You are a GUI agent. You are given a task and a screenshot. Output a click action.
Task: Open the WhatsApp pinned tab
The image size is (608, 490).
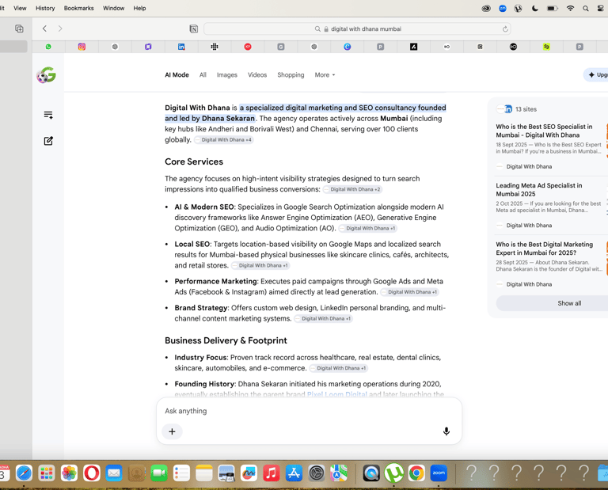point(48,47)
